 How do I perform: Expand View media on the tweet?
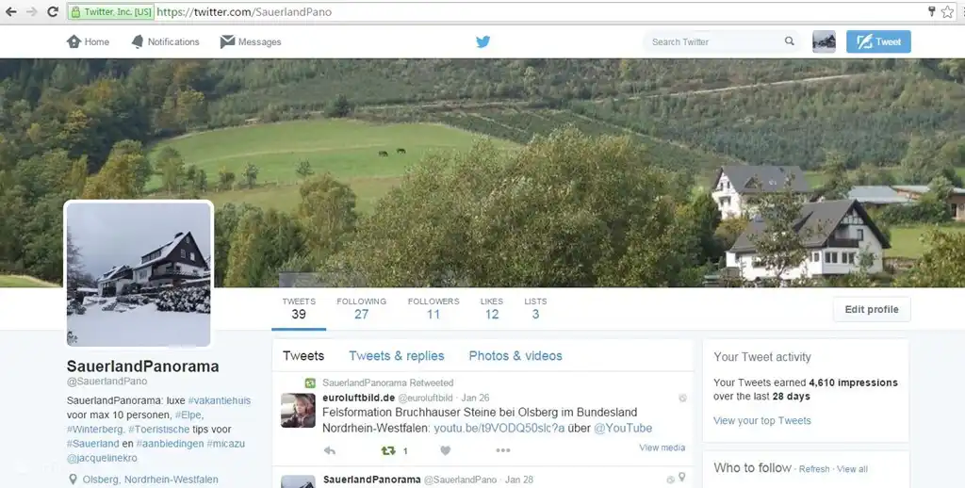tap(662, 447)
